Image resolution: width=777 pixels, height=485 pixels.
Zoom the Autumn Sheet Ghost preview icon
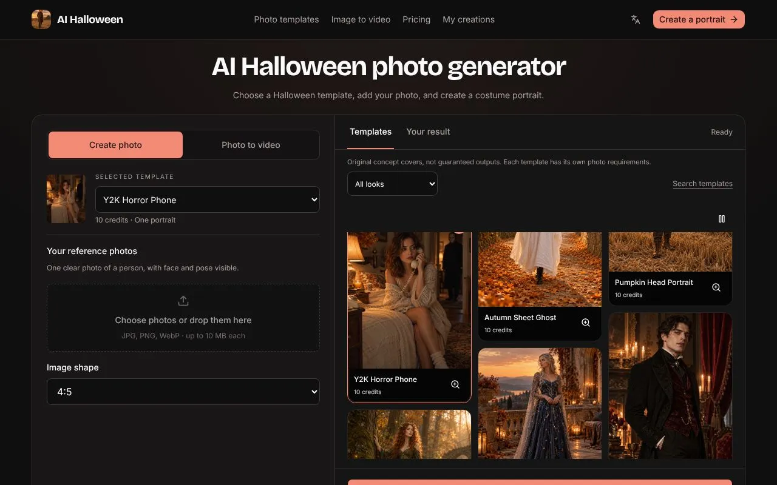pos(586,323)
